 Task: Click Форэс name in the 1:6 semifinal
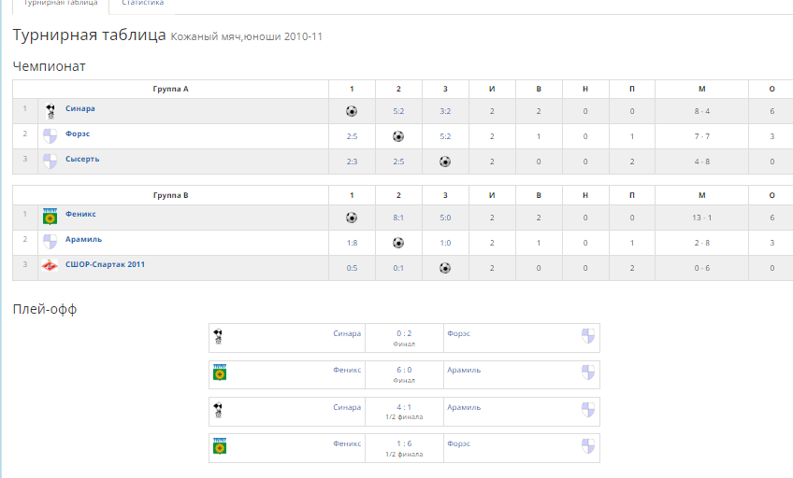pos(459,443)
